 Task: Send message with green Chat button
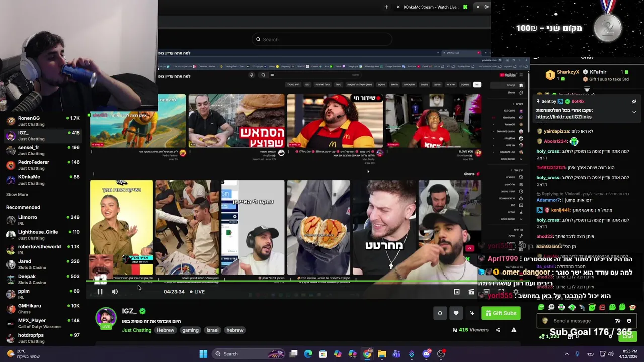coord(628,336)
